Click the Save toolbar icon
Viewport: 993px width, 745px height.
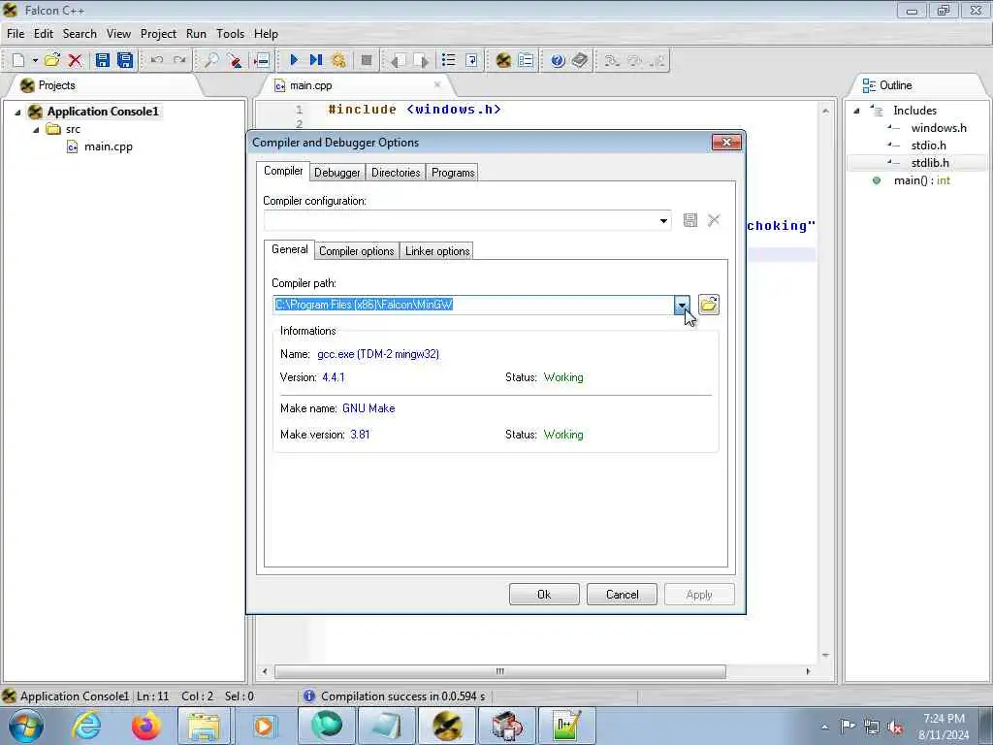(102, 60)
